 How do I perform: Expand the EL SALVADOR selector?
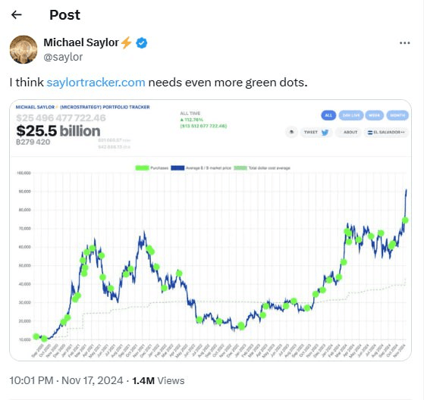386,133
